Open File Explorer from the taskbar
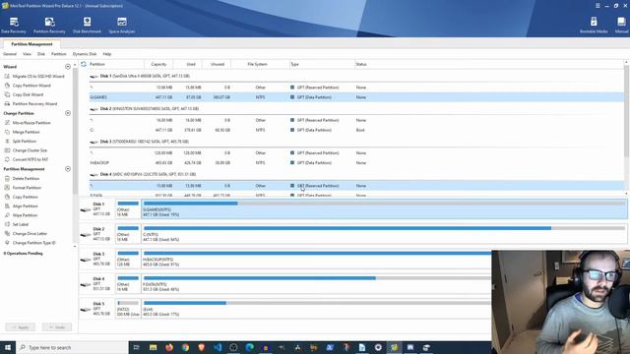 [154, 347]
